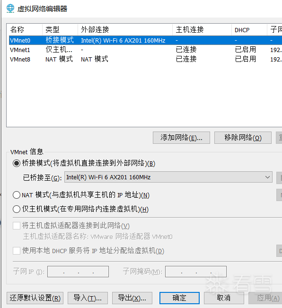The width and height of the screenshot is (282, 308).
Task: Click 添加网络(E)... button
Action: (x=181, y=138)
